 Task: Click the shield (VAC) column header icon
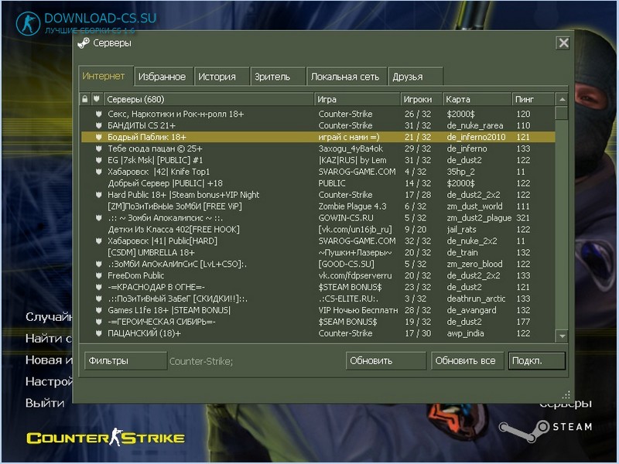(x=97, y=99)
